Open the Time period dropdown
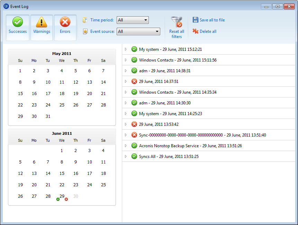The image size is (298, 225). point(133,20)
